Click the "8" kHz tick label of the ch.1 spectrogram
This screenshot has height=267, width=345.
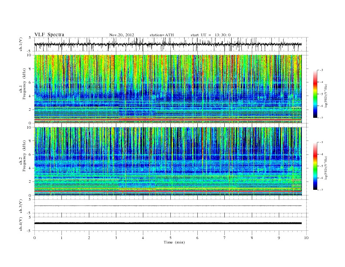tap(30, 69)
